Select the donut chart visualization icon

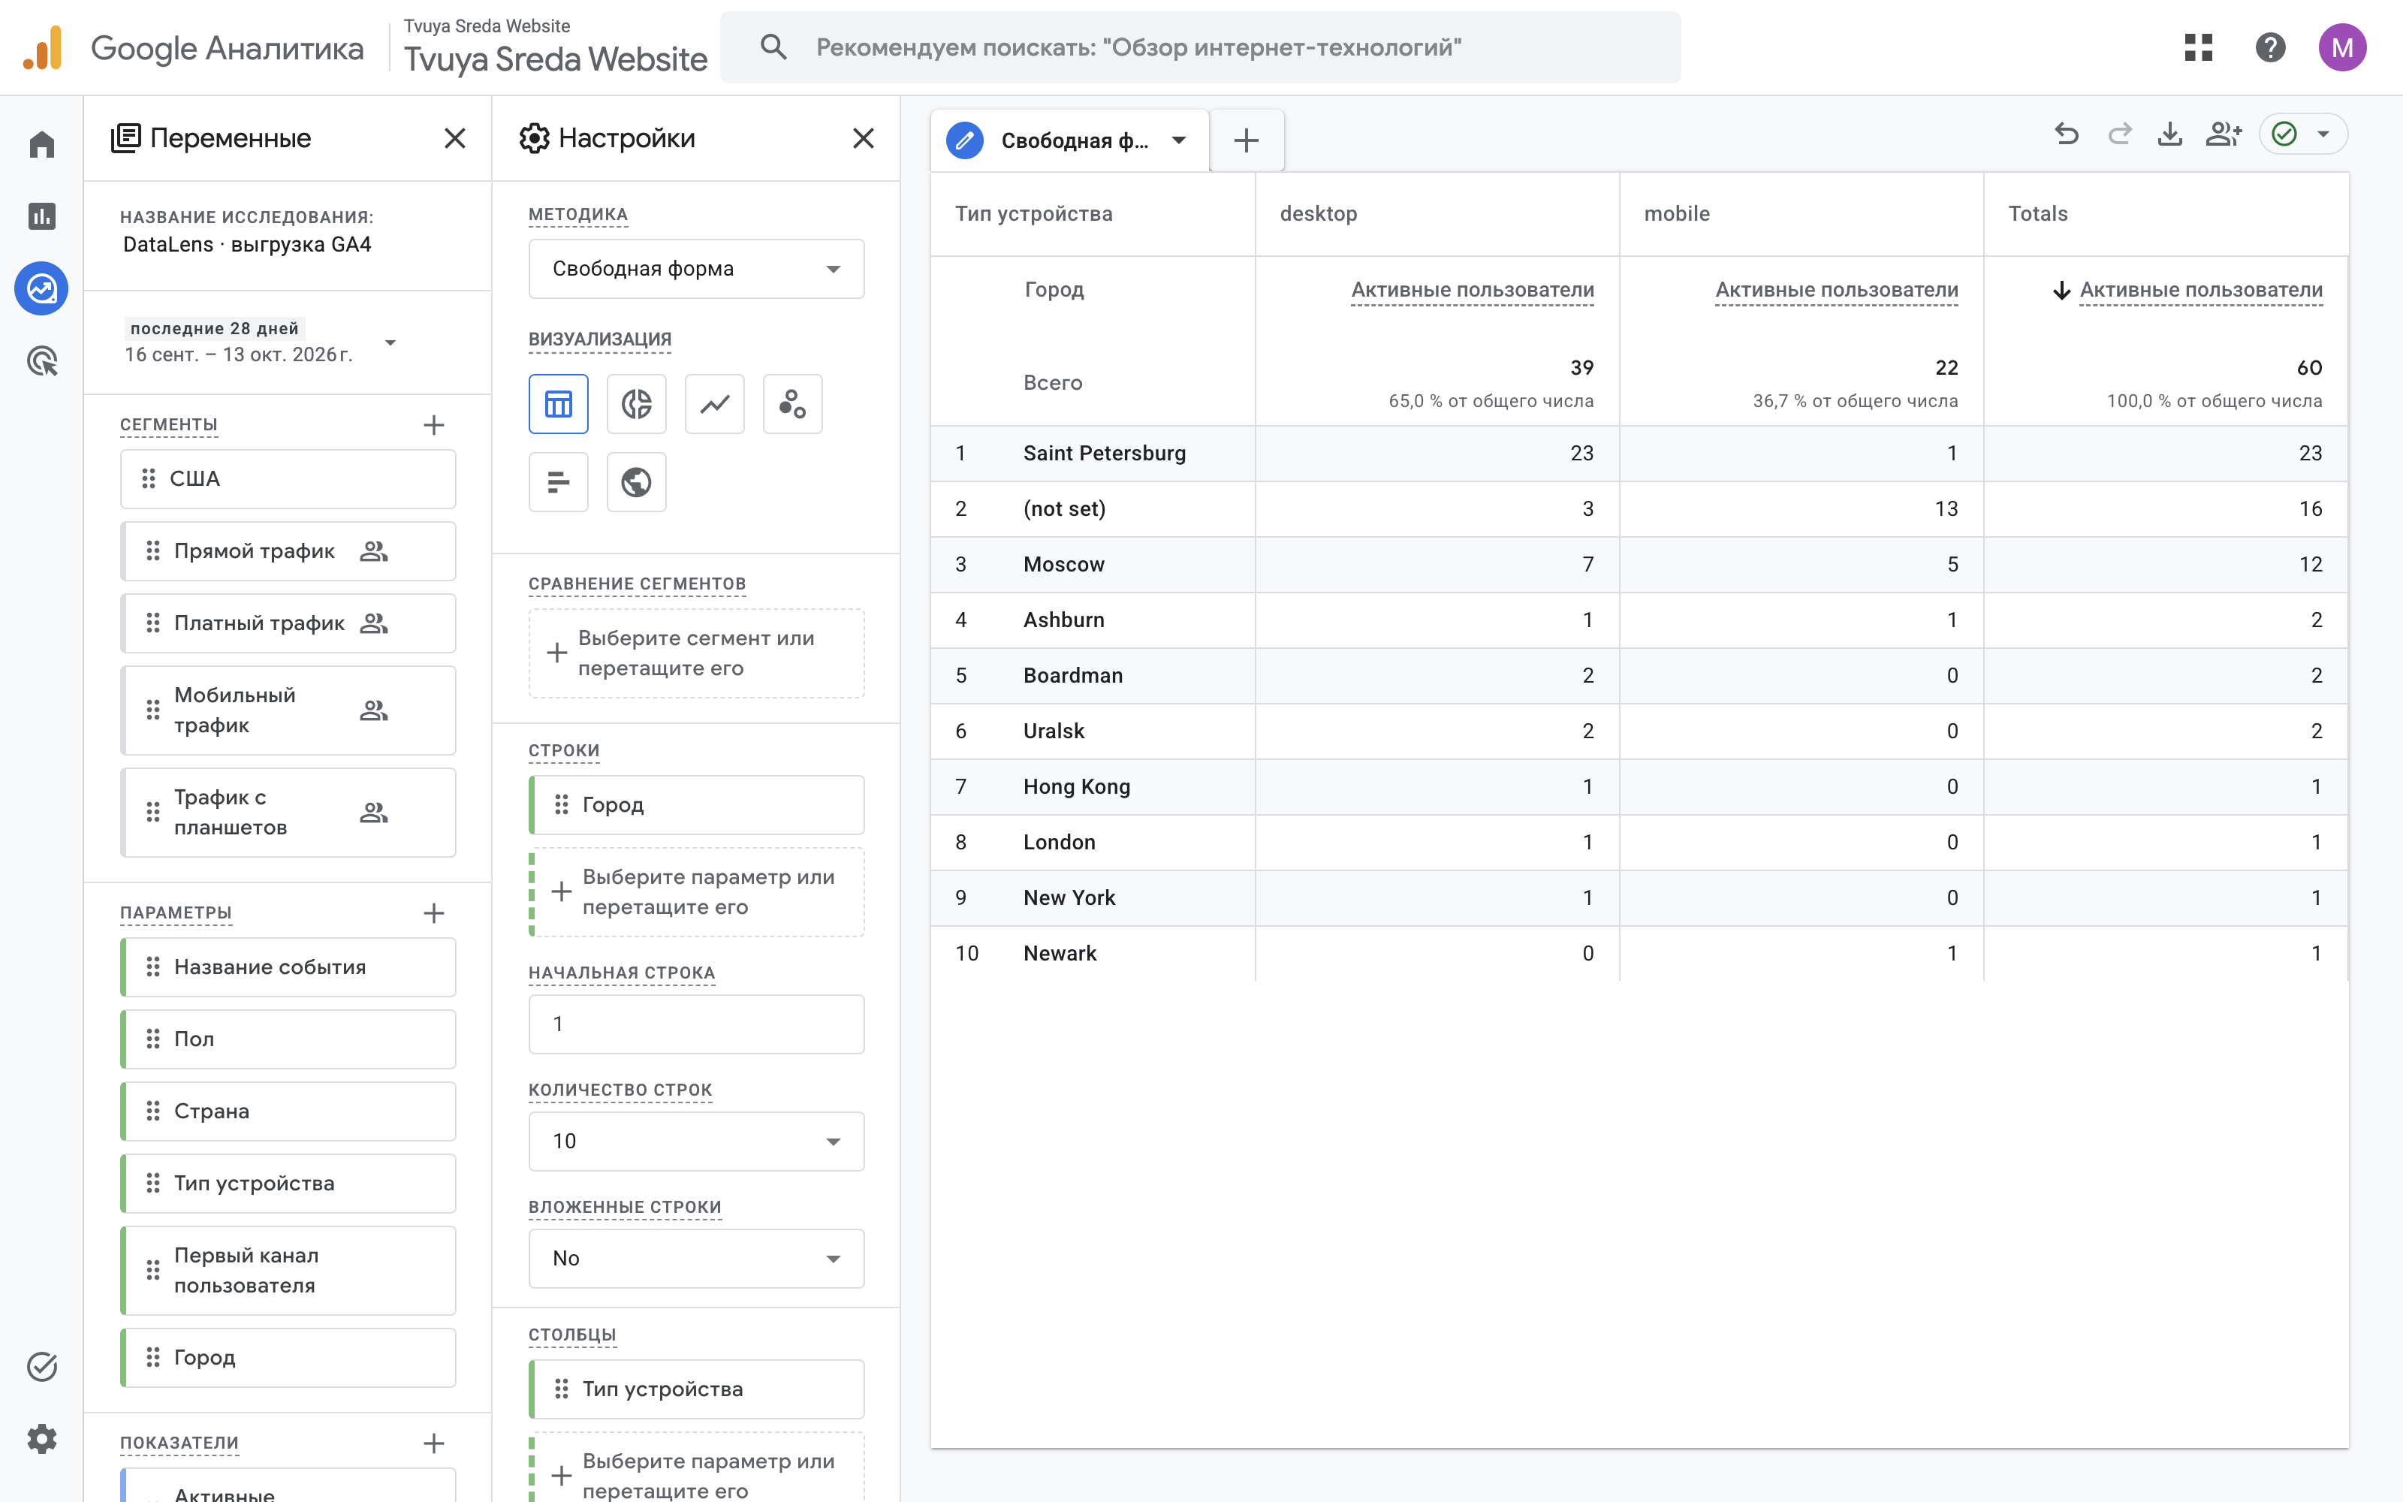point(637,404)
